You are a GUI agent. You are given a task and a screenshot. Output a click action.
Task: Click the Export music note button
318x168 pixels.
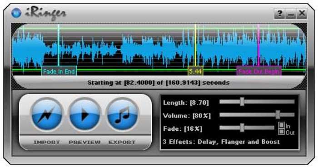click(122, 115)
